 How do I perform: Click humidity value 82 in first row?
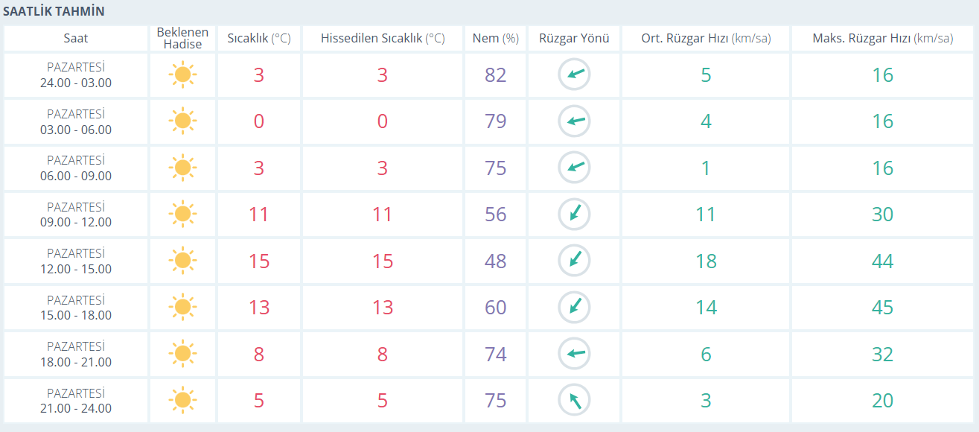tap(495, 75)
